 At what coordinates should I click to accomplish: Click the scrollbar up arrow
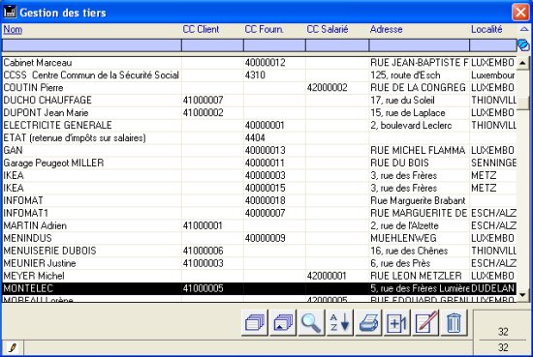pyautogui.click(x=522, y=63)
